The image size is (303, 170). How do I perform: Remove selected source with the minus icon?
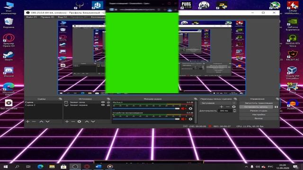tap(73, 122)
